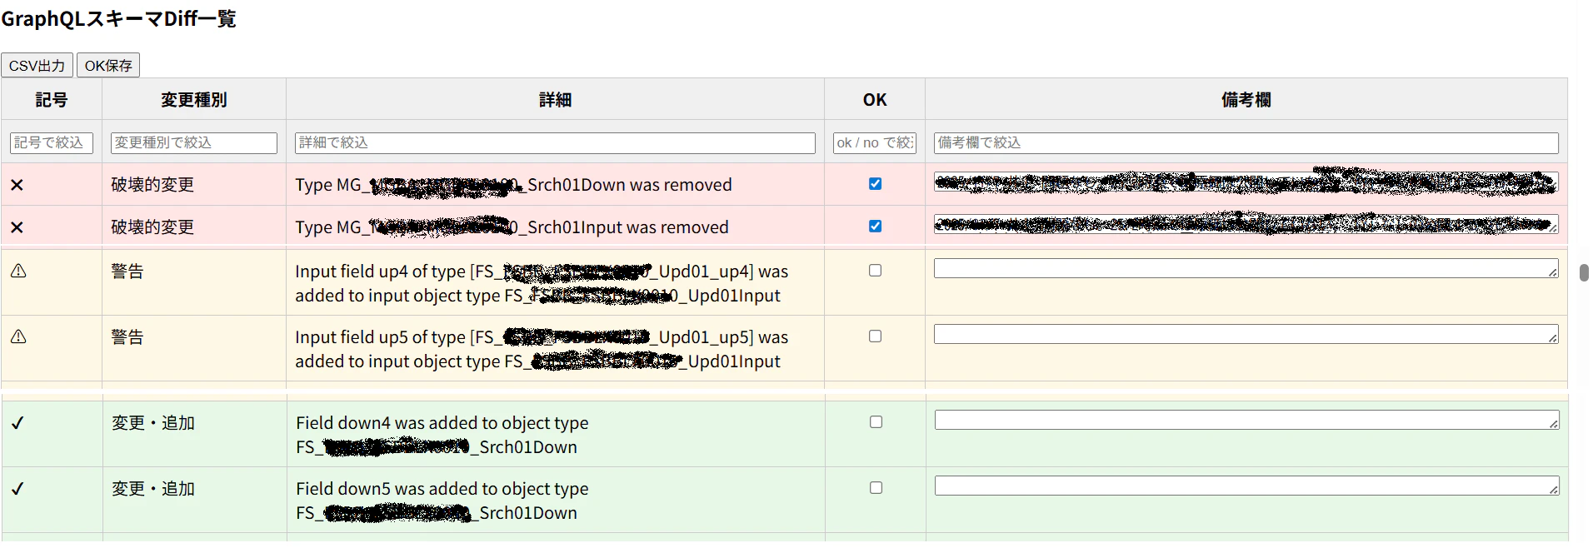
Task: Uncheck OK checkbox for Srch01Down removed row
Action: coord(875,184)
